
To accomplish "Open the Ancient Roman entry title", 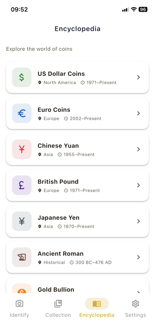I will tap(61, 254).
